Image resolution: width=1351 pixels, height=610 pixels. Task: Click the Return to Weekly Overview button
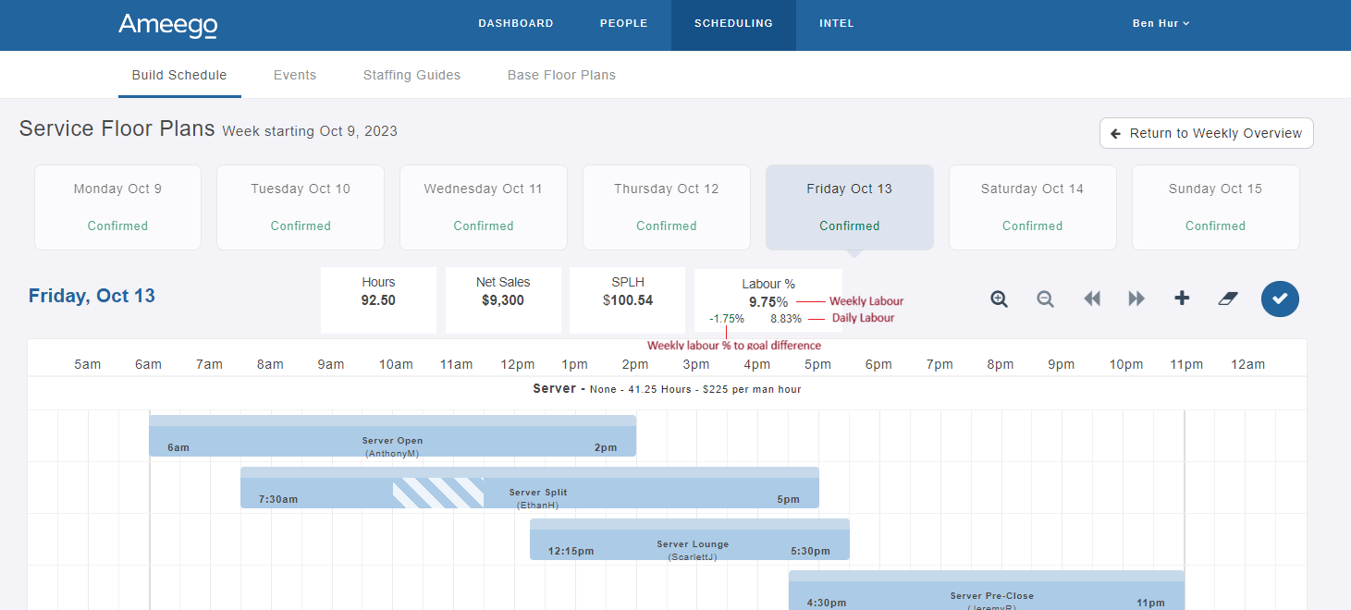(1206, 132)
